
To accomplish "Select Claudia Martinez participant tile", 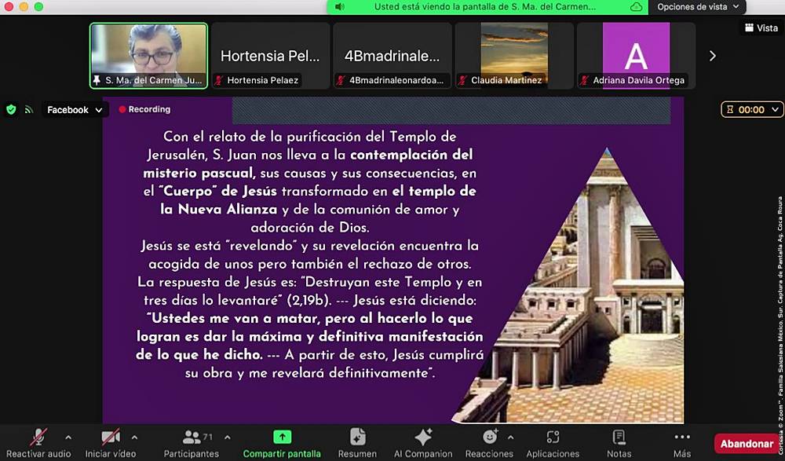I will (513, 56).
